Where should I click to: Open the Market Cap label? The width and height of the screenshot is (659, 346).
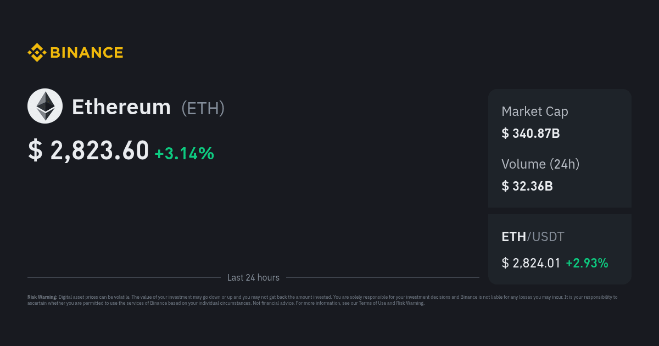(535, 111)
